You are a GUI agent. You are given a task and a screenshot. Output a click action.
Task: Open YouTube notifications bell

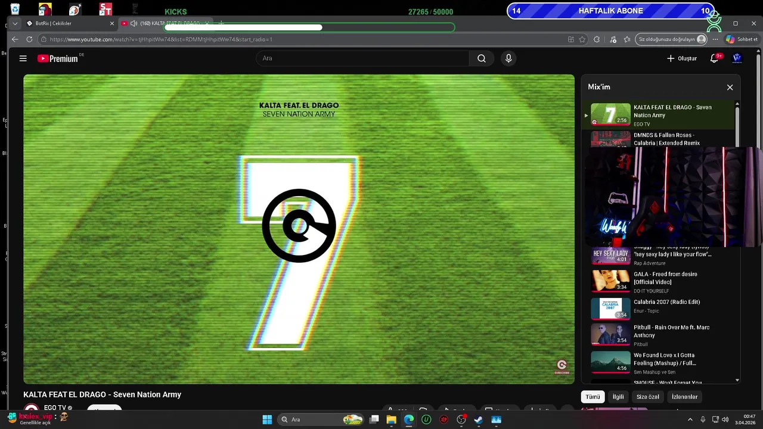[714, 58]
